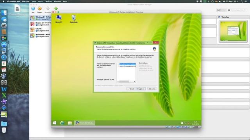This screenshot has height=140, width=250.
Task: Open Papierkorb recycle bin icon in guest
Action: coord(74,19)
